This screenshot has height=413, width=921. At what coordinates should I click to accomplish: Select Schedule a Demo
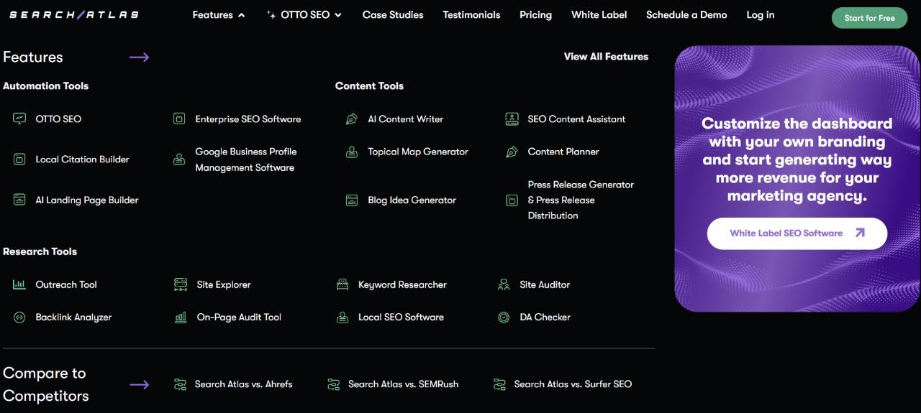(686, 14)
